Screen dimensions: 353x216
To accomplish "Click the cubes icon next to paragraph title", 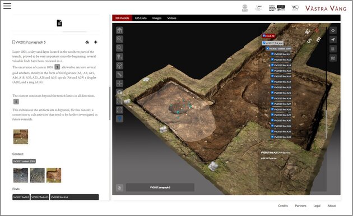I will click(87, 42).
